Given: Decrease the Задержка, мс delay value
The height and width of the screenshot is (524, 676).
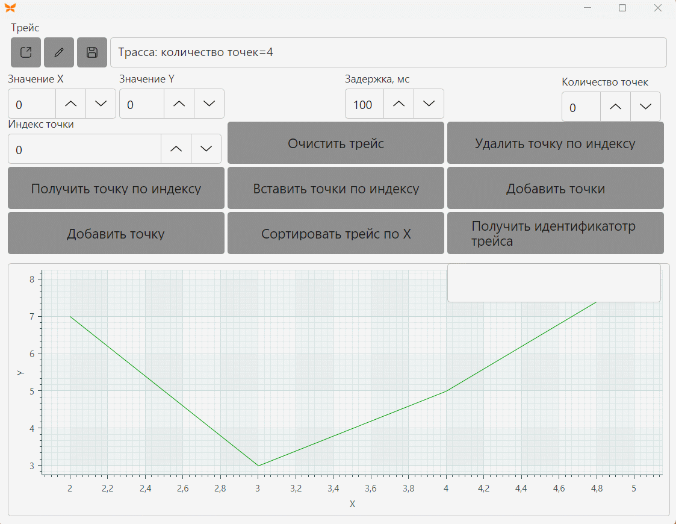Looking at the screenshot, I should 429,104.
